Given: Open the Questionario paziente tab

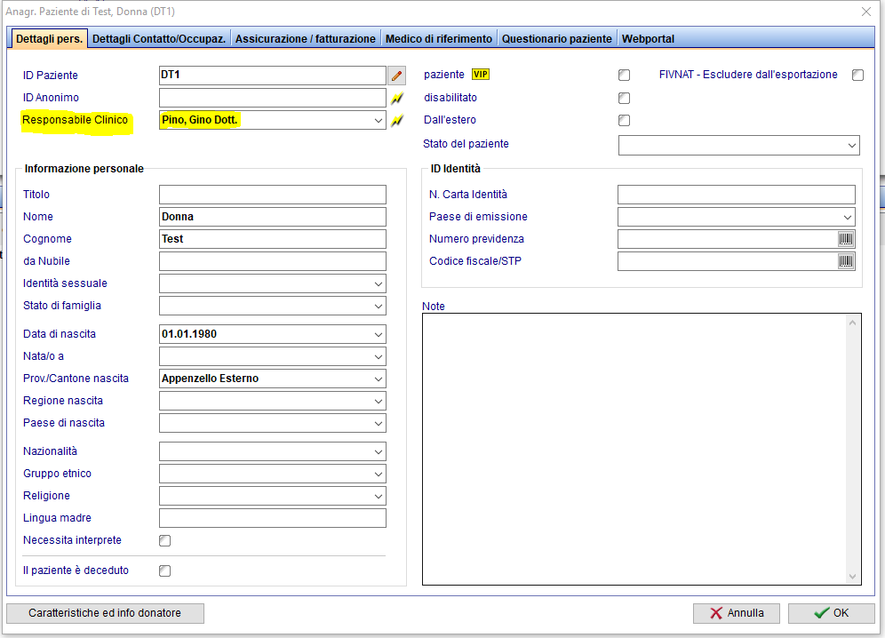Looking at the screenshot, I should click(x=556, y=39).
